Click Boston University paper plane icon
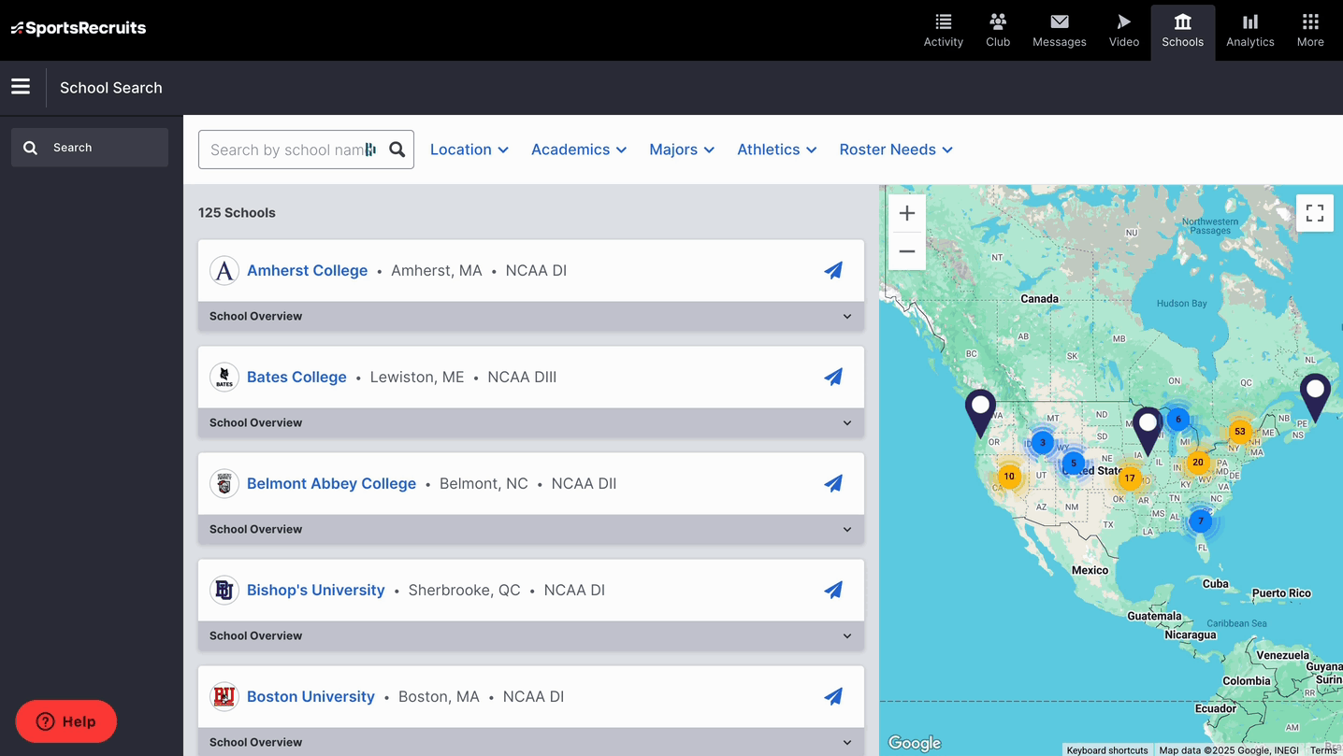 point(833,696)
